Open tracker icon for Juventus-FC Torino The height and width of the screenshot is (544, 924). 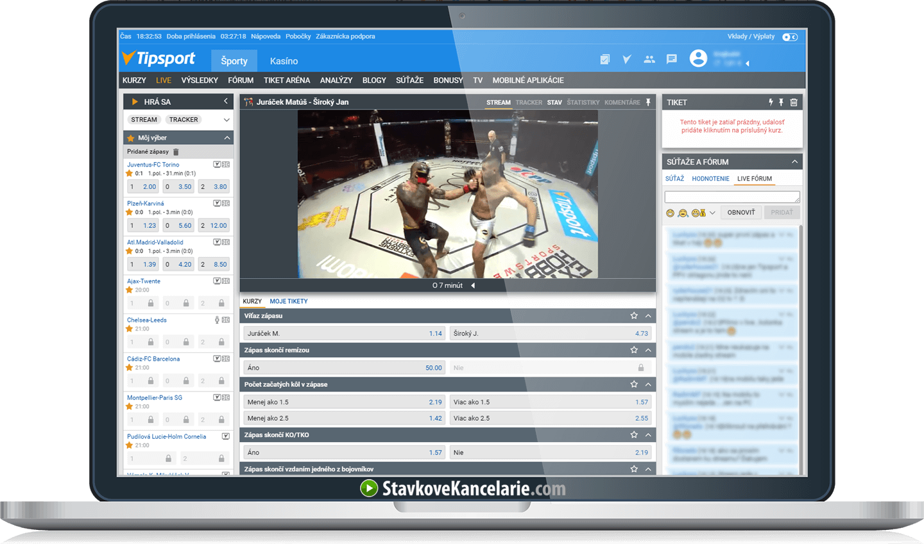226,165
